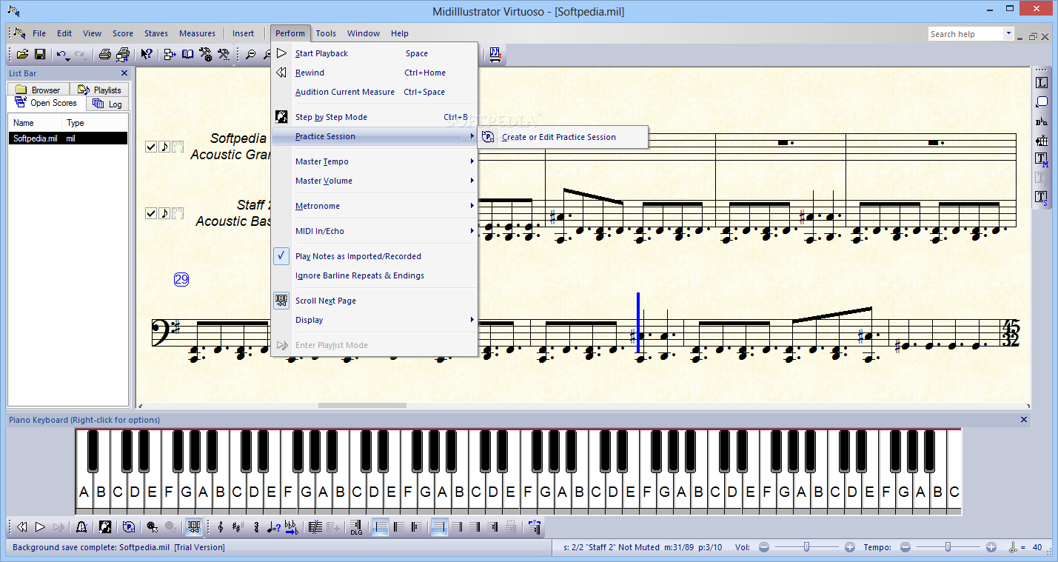Screen dimensions: 1058x562
Task: Click the Print Preview icon
Action: pyautogui.click(x=123, y=54)
